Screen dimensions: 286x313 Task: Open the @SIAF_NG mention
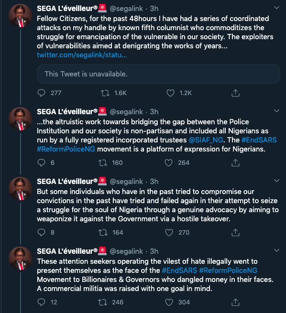coord(206,140)
